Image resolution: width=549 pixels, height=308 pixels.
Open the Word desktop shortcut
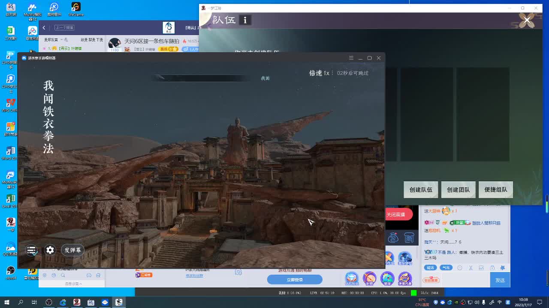pos(10,153)
